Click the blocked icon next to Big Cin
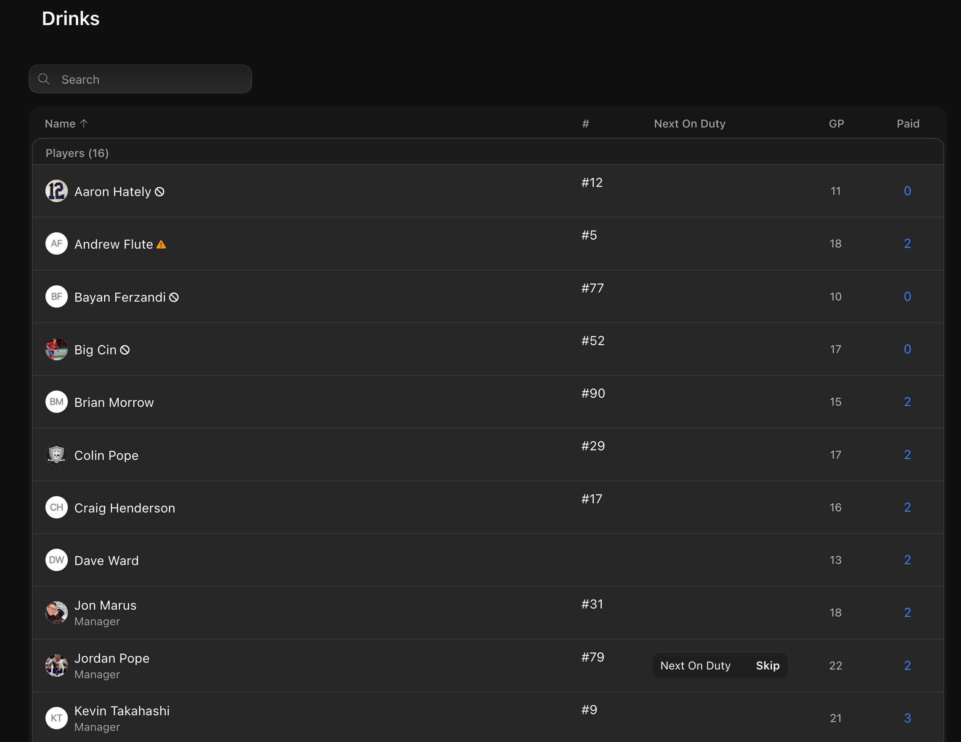 pyautogui.click(x=125, y=349)
